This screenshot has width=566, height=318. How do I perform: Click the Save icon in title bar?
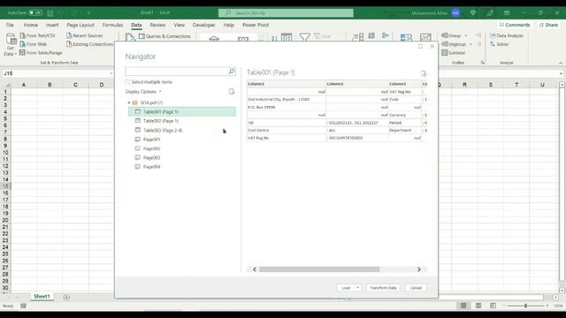click(50, 13)
